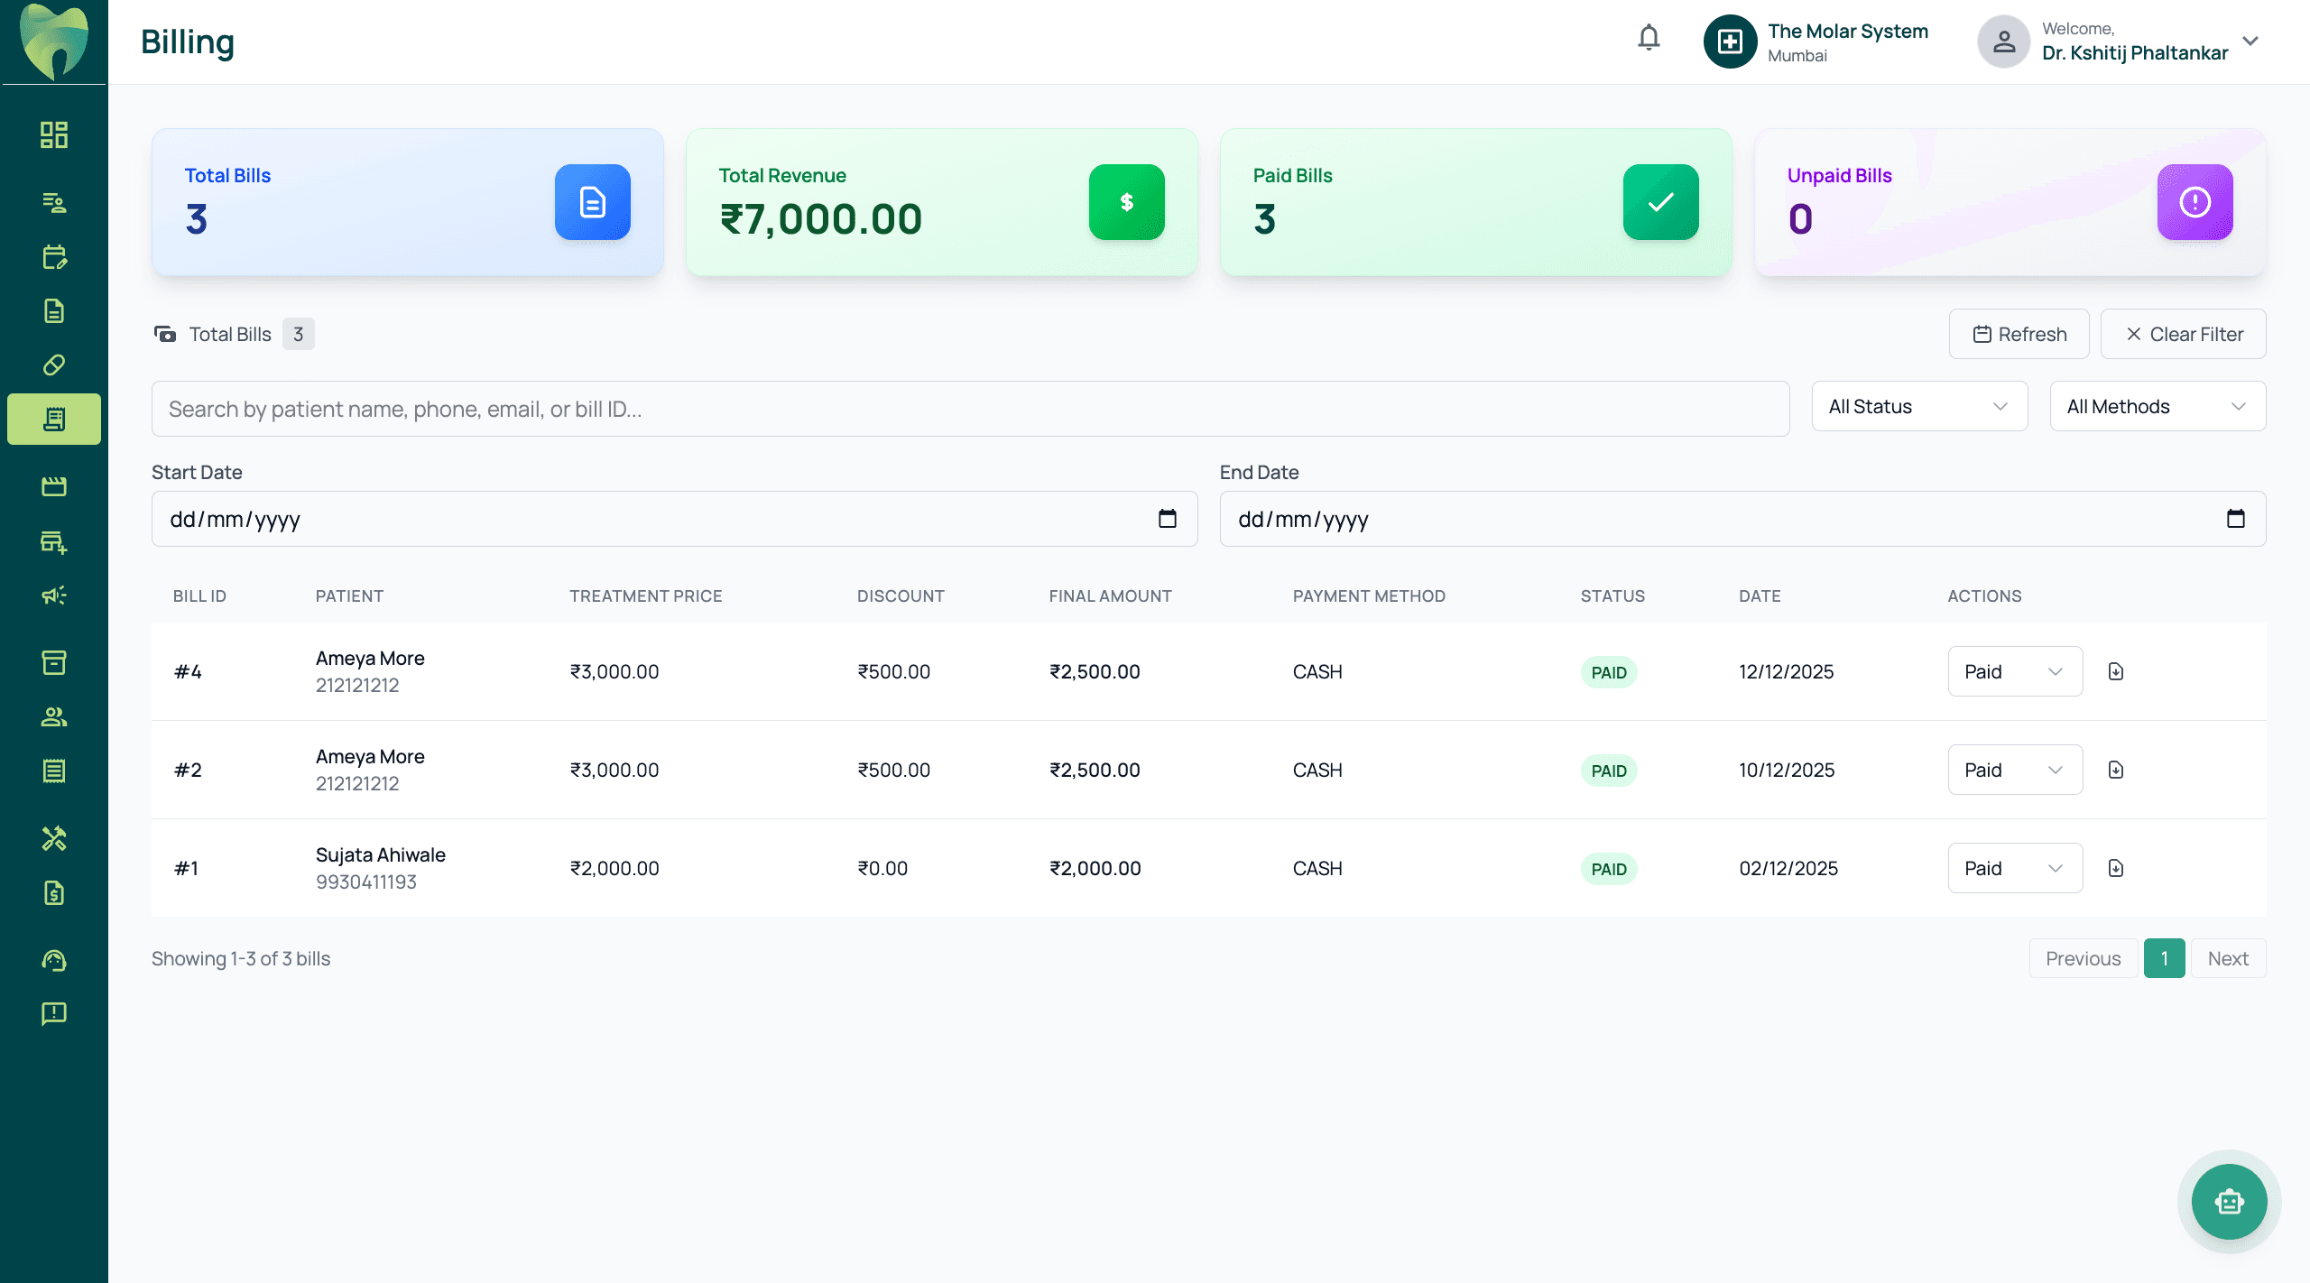The height and width of the screenshot is (1283, 2310).
Task: Click the Refresh button
Action: click(x=2019, y=334)
